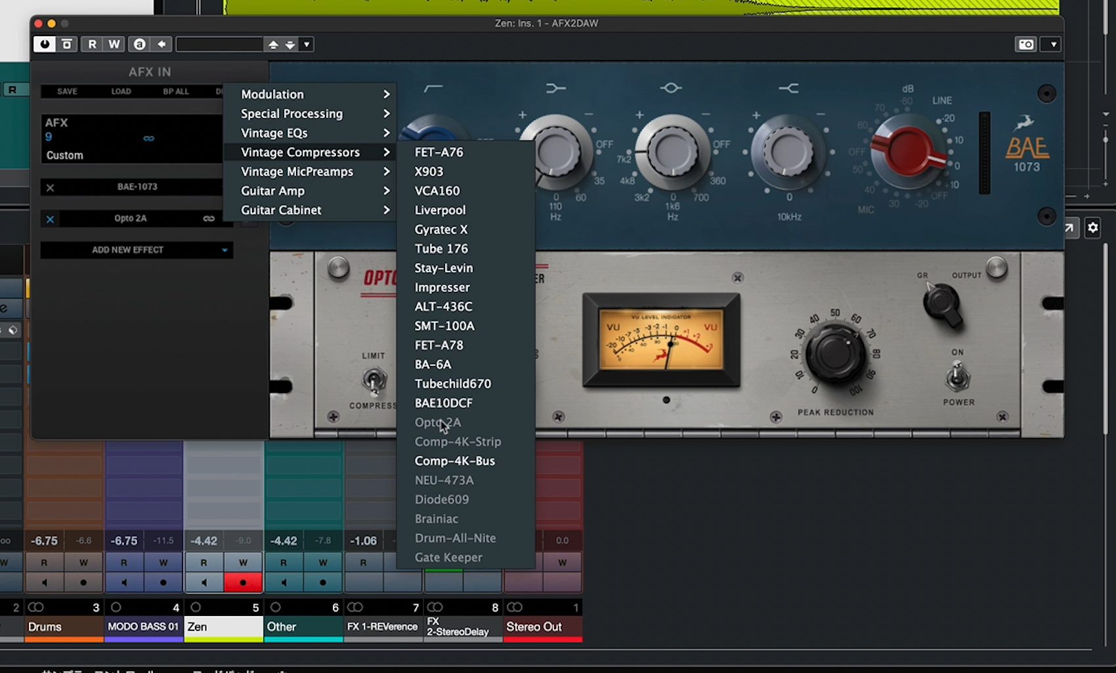Load next preset with down arrow
The width and height of the screenshot is (1116, 673).
coord(290,44)
